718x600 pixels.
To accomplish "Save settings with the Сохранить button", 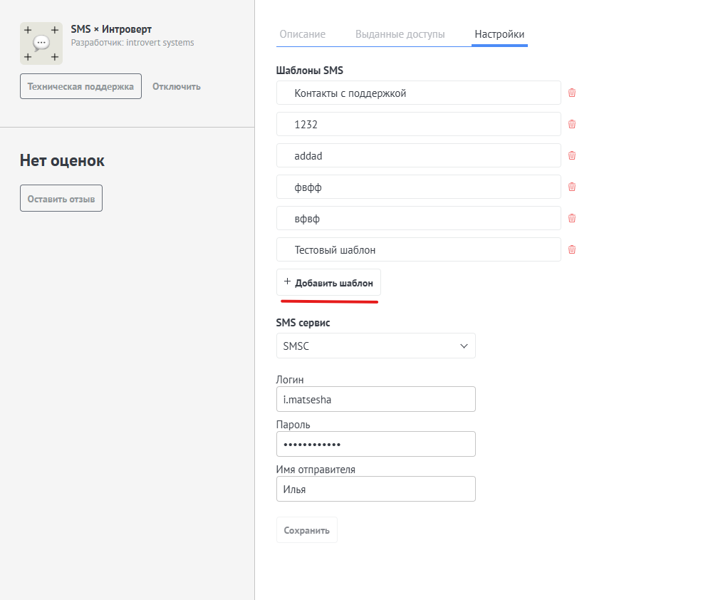I will [x=306, y=530].
